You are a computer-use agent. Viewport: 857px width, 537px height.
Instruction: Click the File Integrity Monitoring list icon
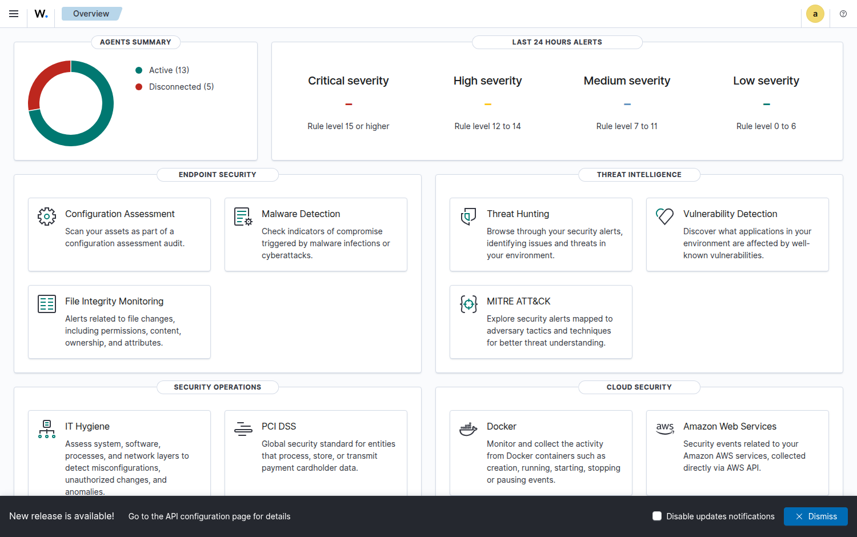click(x=47, y=304)
